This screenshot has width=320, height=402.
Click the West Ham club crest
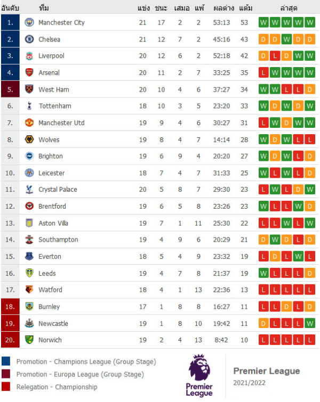pyautogui.click(x=29, y=89)
